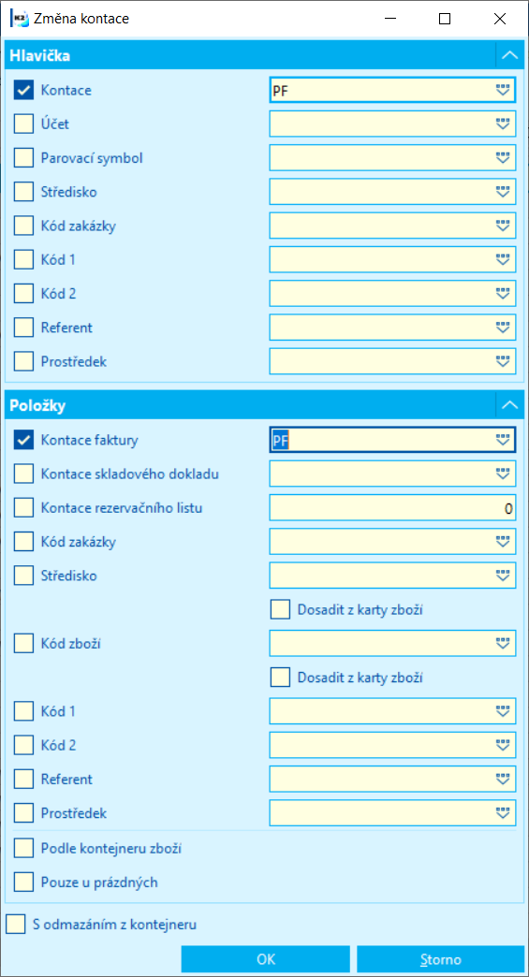Screen dimensions: 529x977
Task: Collapse the Položky section
Action: [x=509, y=405]
